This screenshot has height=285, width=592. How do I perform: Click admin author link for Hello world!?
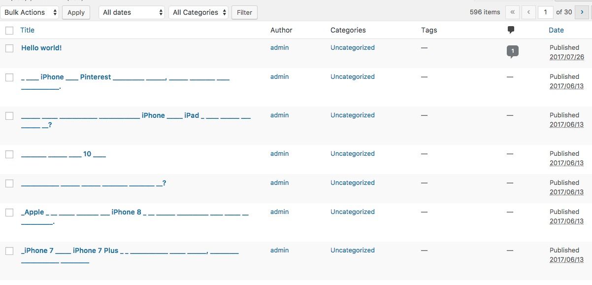click(x=279, y=48)
